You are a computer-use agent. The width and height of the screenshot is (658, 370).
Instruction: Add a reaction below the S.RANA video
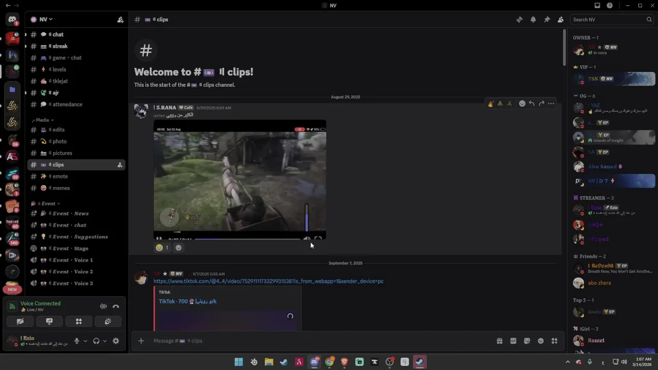point(178,248)
